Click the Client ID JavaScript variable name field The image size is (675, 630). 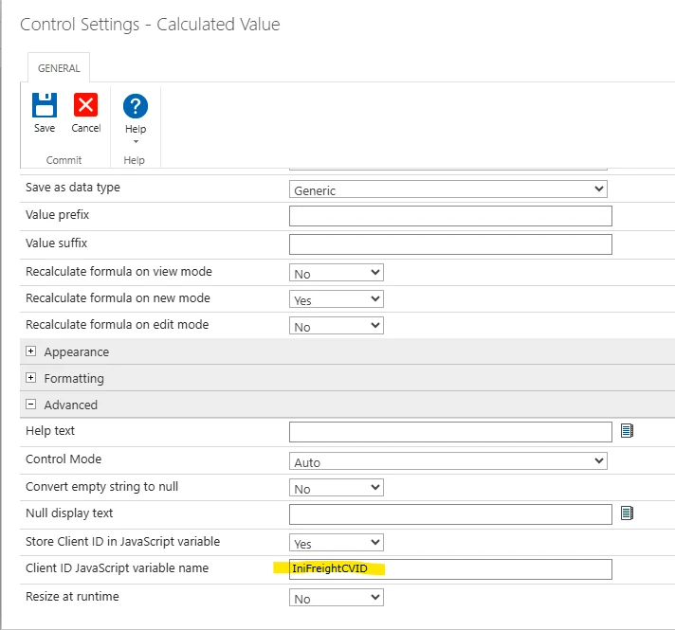coord(450,569)
